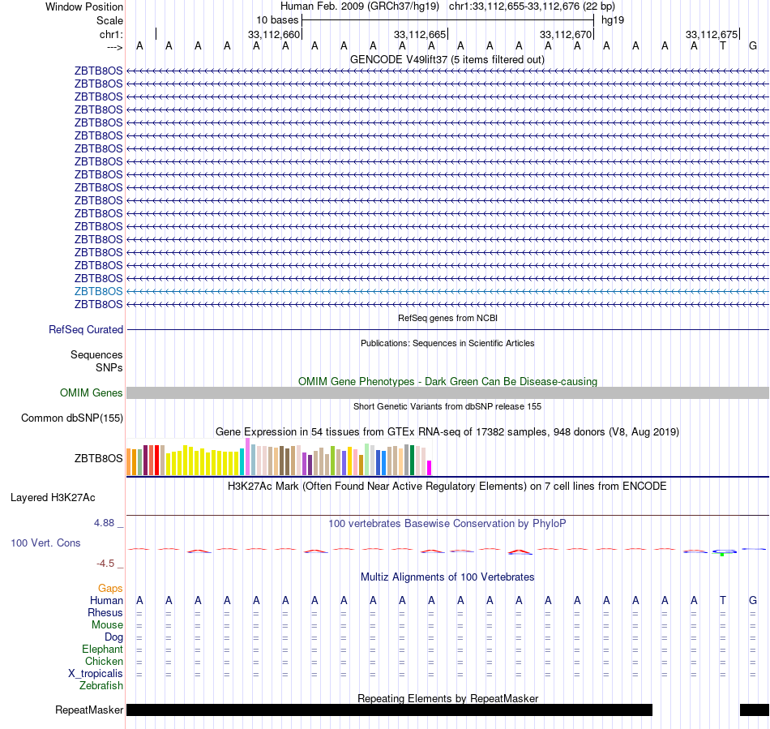Viewport: 770px width, 729px height.
Task: Click the 33,112,670 position marker
Action: pyautogui.click(x=565, y=34)
